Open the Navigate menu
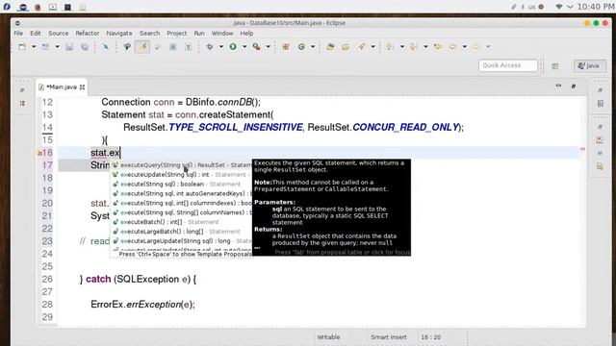The width and height of the screenshot is (616, 346). 119,34
